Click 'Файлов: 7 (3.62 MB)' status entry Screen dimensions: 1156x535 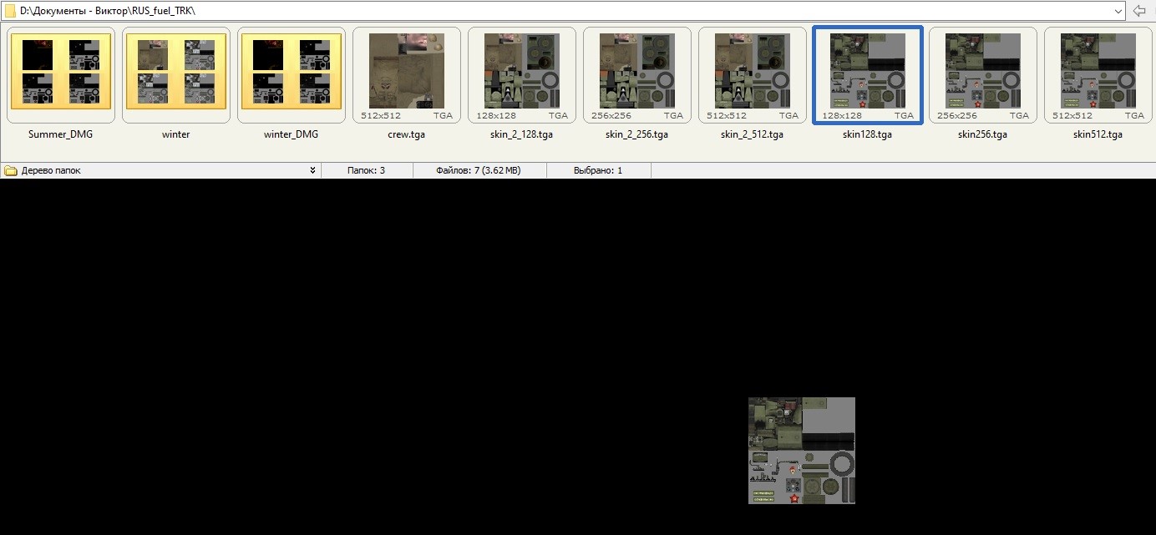[x=478, y=170]
